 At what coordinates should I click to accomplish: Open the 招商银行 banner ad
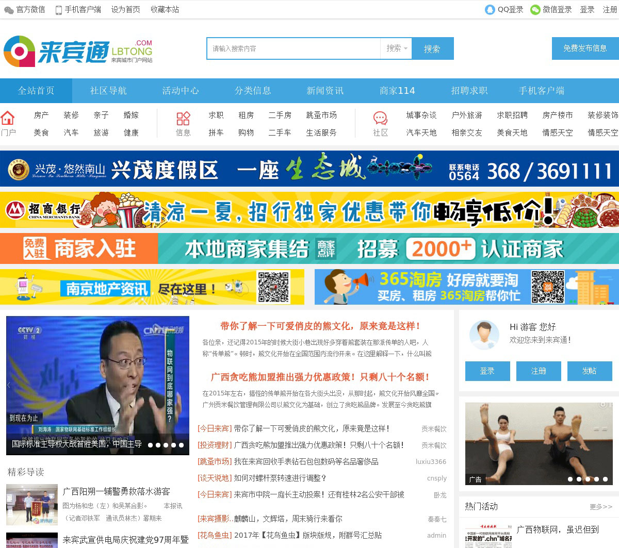(x=309, y=210)
